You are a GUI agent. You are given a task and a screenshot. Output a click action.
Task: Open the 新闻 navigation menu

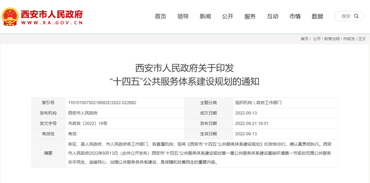[205, 16]
